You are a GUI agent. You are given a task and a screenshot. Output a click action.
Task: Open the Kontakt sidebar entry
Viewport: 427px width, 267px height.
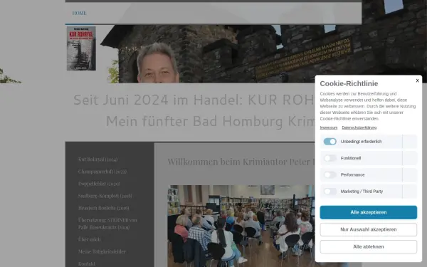(87, 263)
